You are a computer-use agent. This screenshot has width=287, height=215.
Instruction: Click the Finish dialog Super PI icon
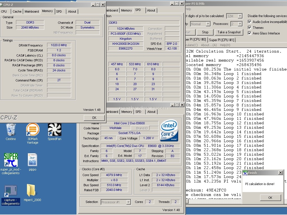click(245, 173)
